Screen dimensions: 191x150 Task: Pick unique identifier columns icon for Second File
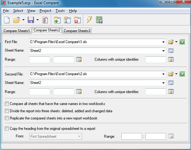tap(171, 92)
